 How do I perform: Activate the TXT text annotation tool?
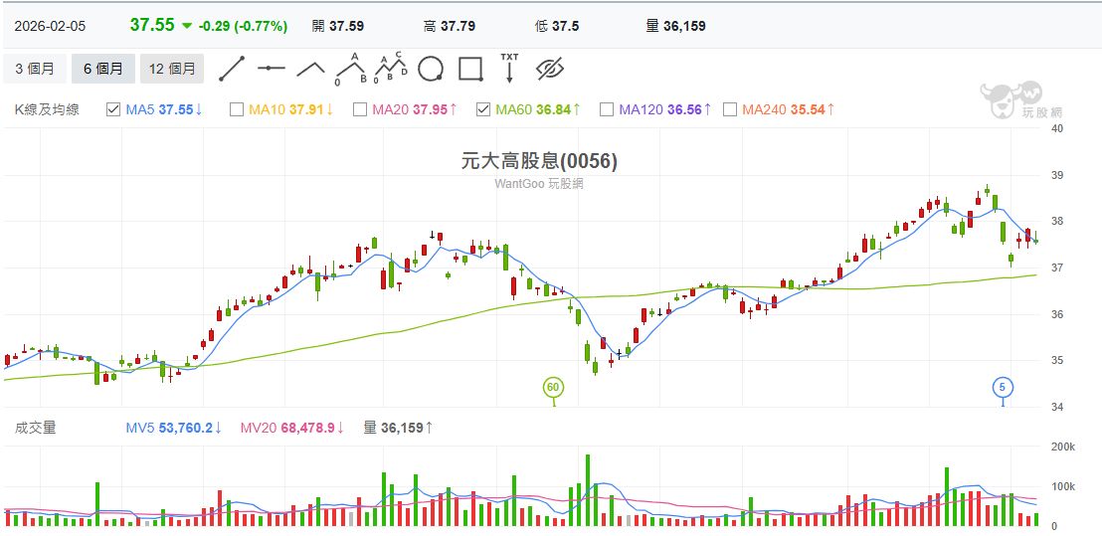509,69
